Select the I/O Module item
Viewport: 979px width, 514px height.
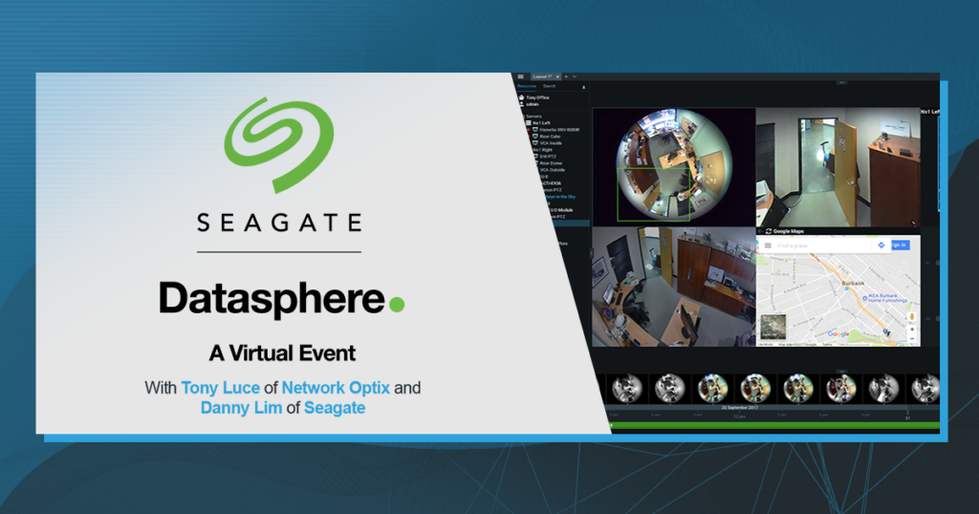(x=561, y=210)
